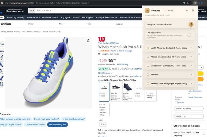Click What surfaces can it be worn on

15,119
